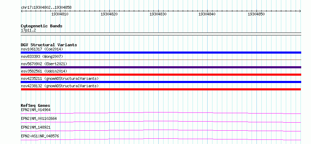This screenshot has height=144, width=311.
Task: Open transcript EPN2|NM_001102664
Action: point(39,118)
